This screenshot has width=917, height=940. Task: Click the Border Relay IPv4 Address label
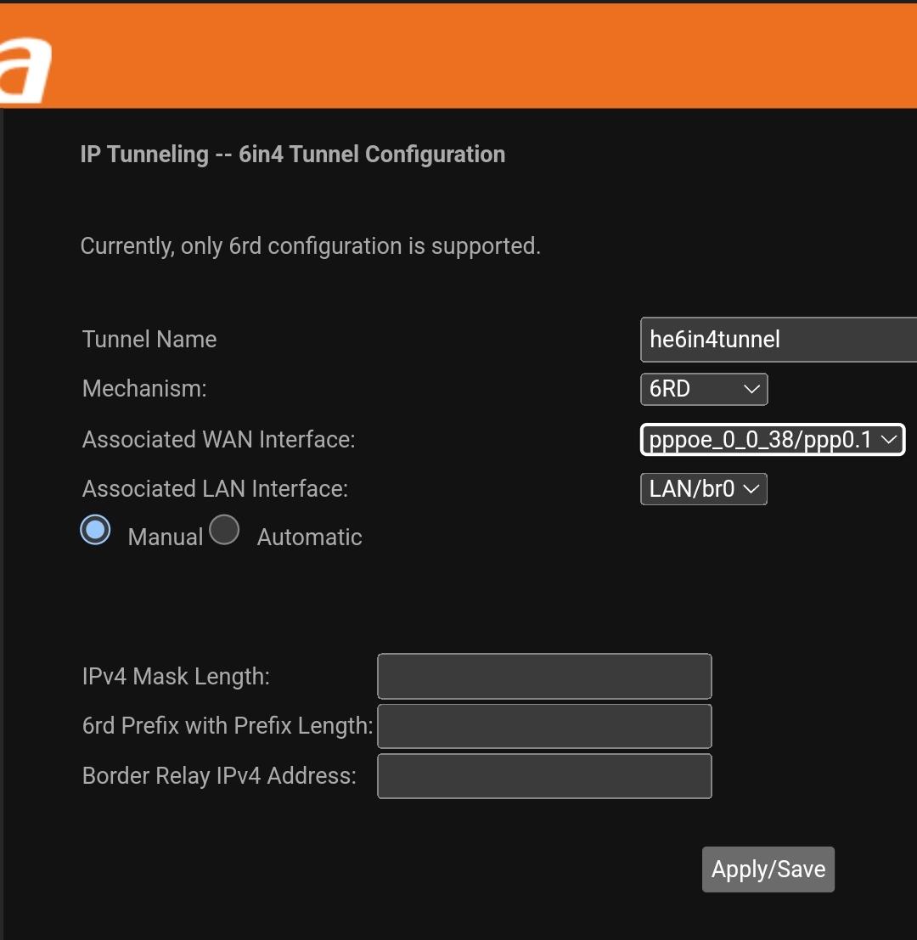click(x=219, y=776)
